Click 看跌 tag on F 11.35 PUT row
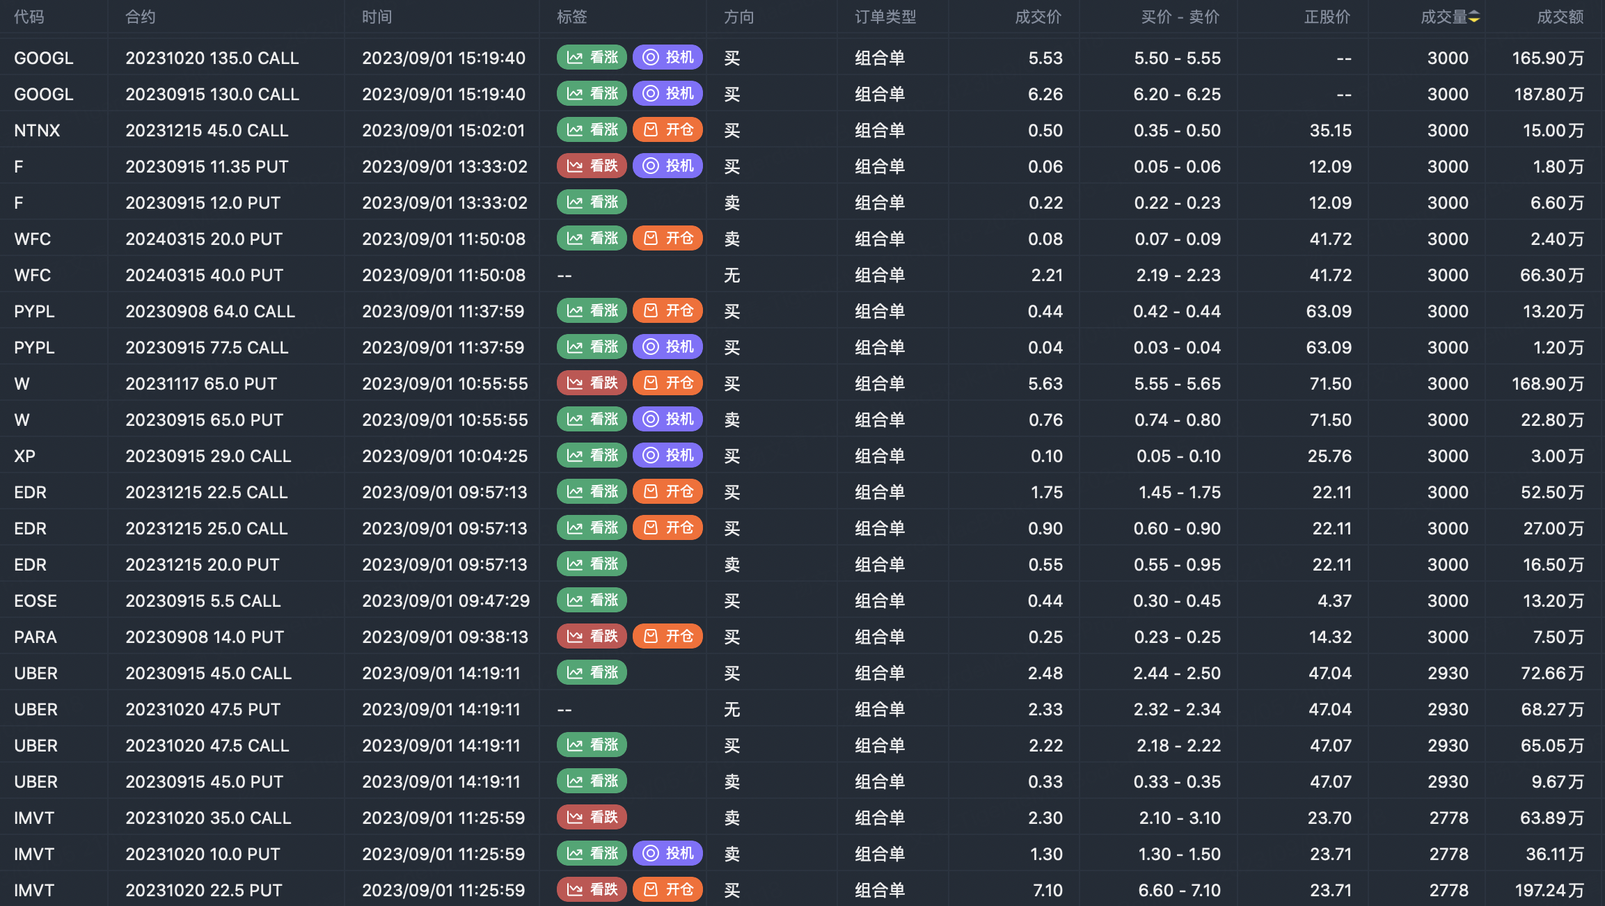Image resolution: width=1605 pixels, height=906 pixels. 592,166
